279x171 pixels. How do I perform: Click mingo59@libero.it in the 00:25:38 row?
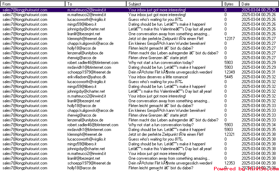(82, 144)
